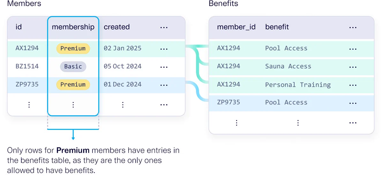Click the Basic badge for member BZ1514

pos(73,66)
